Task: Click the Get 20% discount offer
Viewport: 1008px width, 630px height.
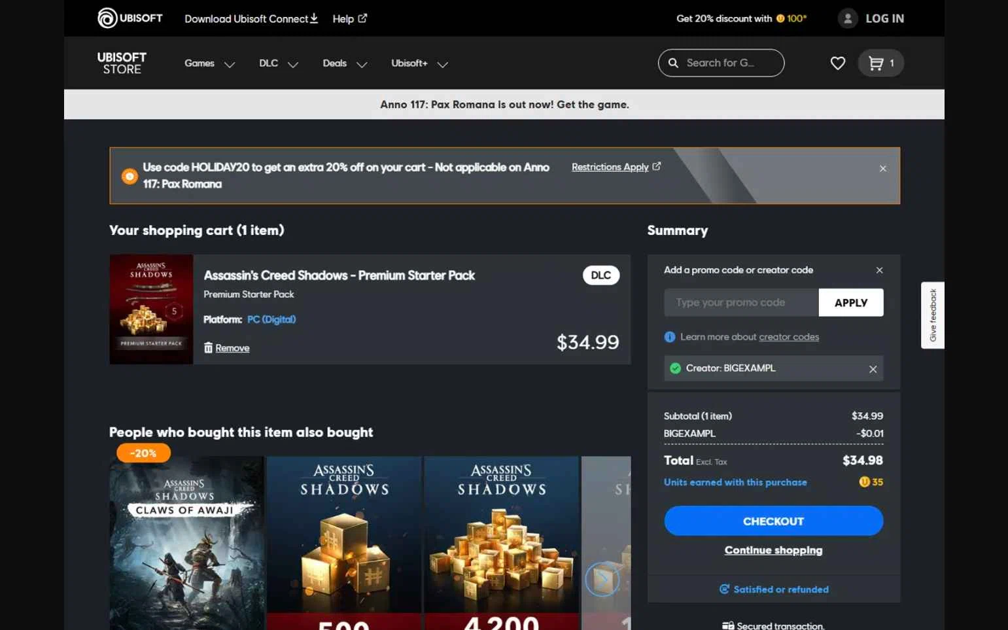Action: 741,18
